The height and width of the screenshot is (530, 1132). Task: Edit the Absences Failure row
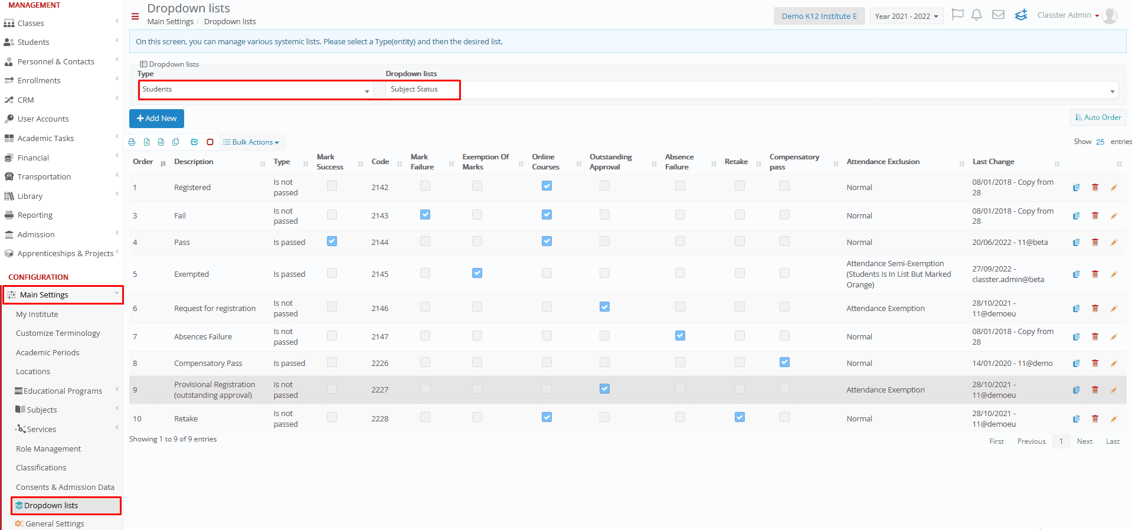coord(1114,337)
